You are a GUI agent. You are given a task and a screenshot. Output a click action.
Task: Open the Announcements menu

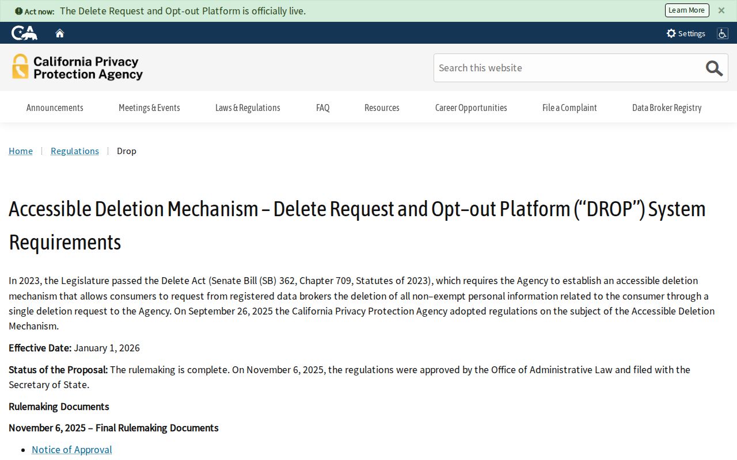point(55,108)
